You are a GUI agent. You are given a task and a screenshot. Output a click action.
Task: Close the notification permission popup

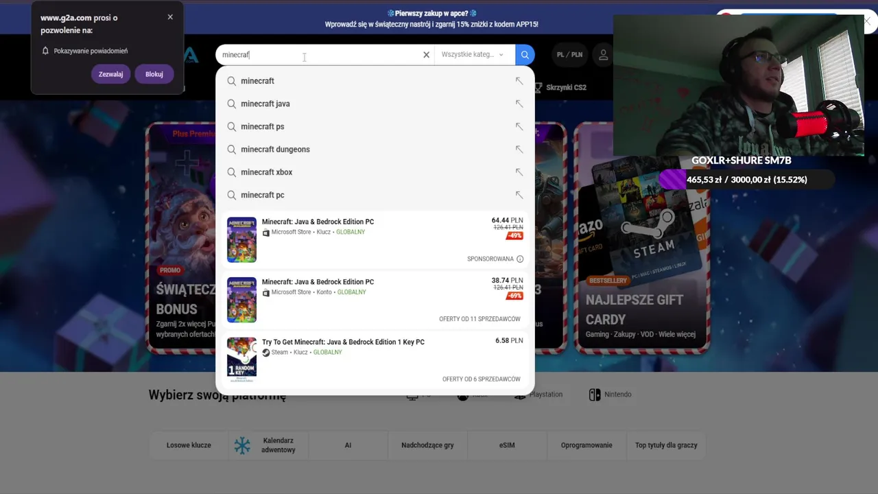[x=170, y=17]
